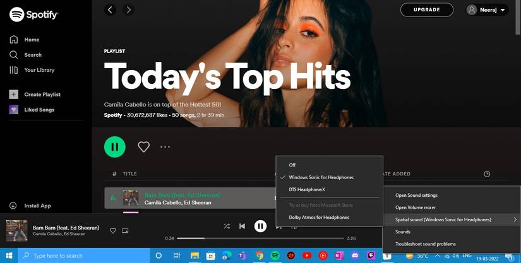Open Discord from the taskbar

point(355,255)
